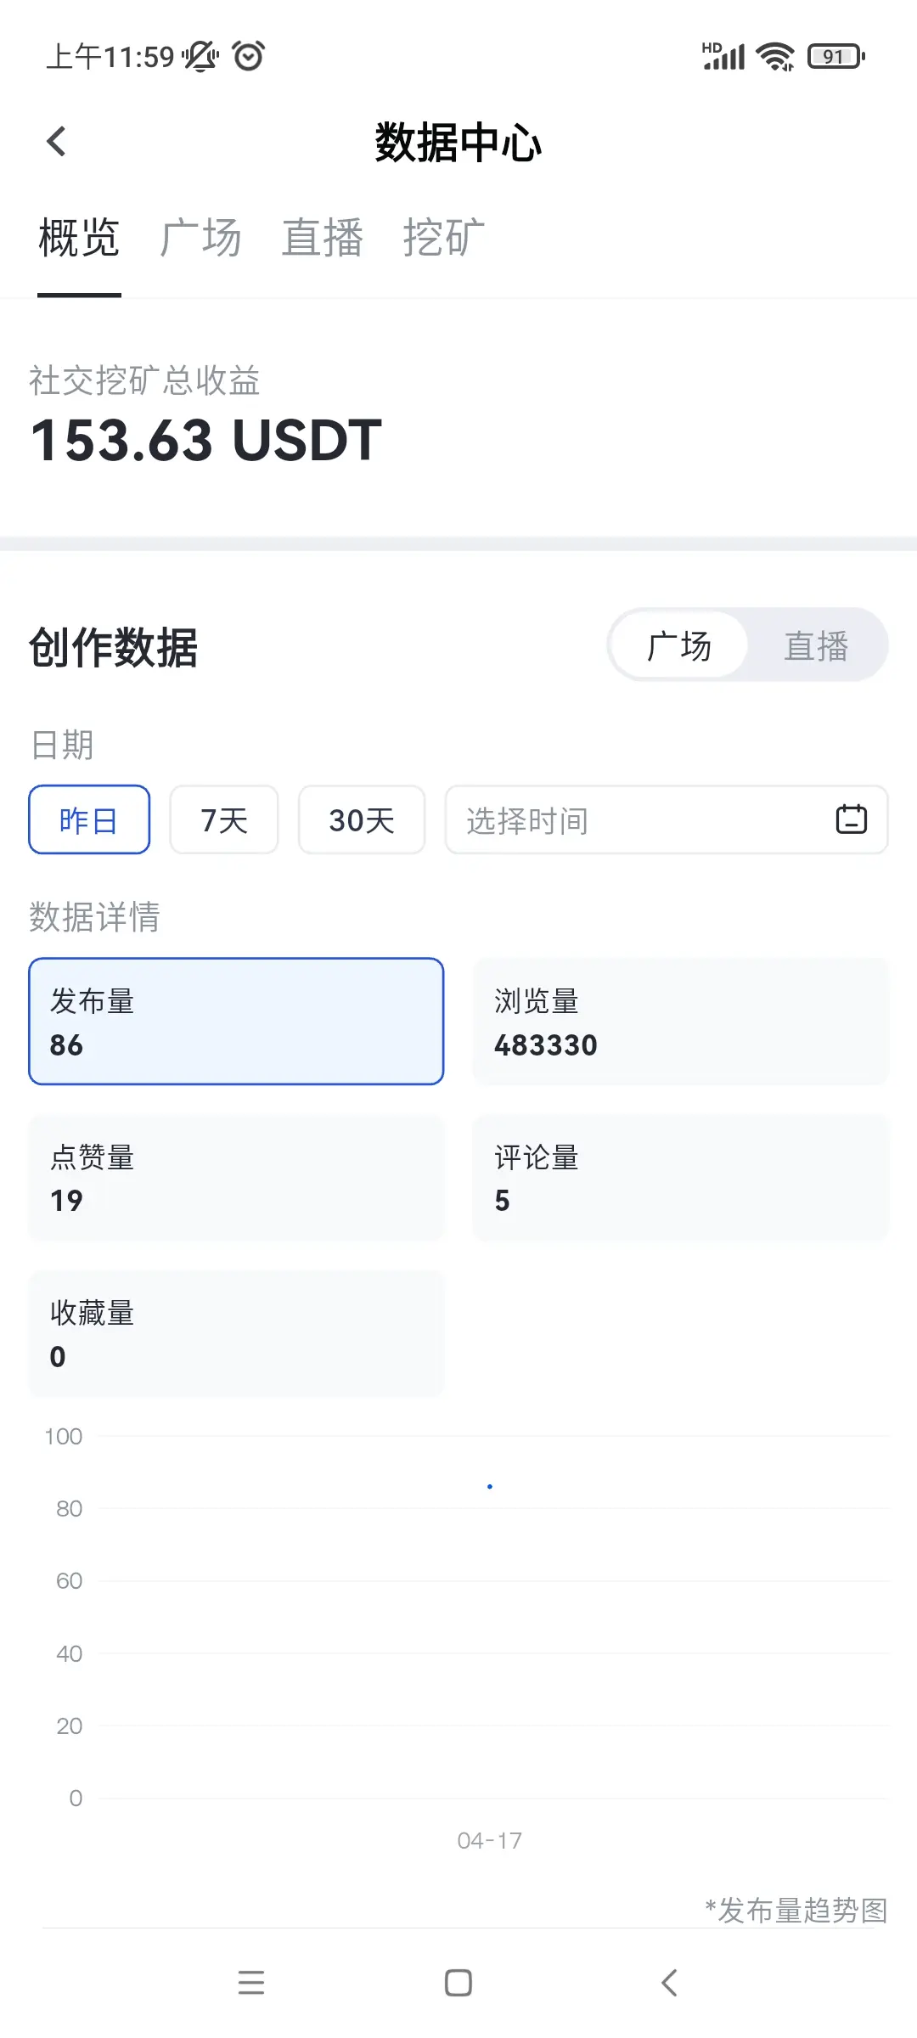Tap the Wi-Fi status icon

tap(774, 57)
